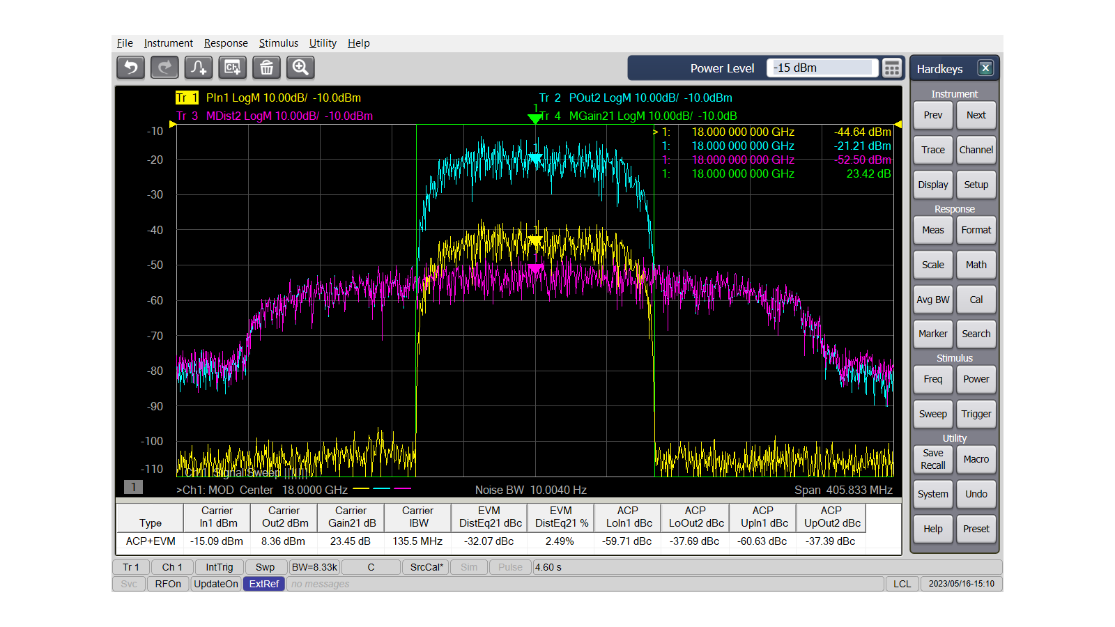Screen dimensions: 1115x627
Task: Click the zoom magnifier toolbar icon
Action: point(300,68)
